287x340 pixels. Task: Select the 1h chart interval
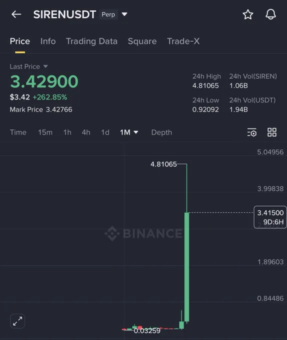(67, 132)
